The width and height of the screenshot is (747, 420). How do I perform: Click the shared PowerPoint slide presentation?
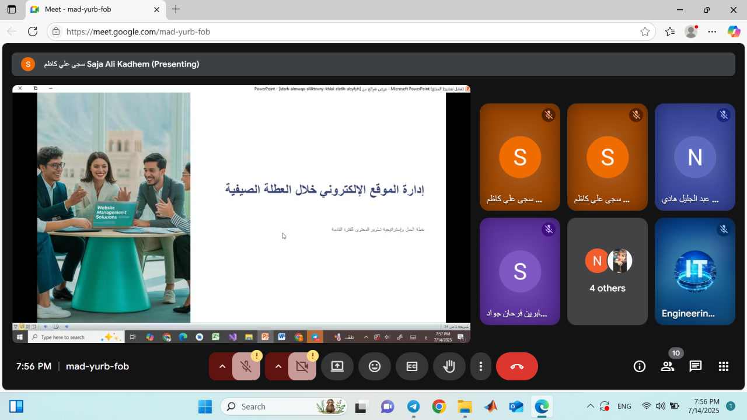(241, 214)
